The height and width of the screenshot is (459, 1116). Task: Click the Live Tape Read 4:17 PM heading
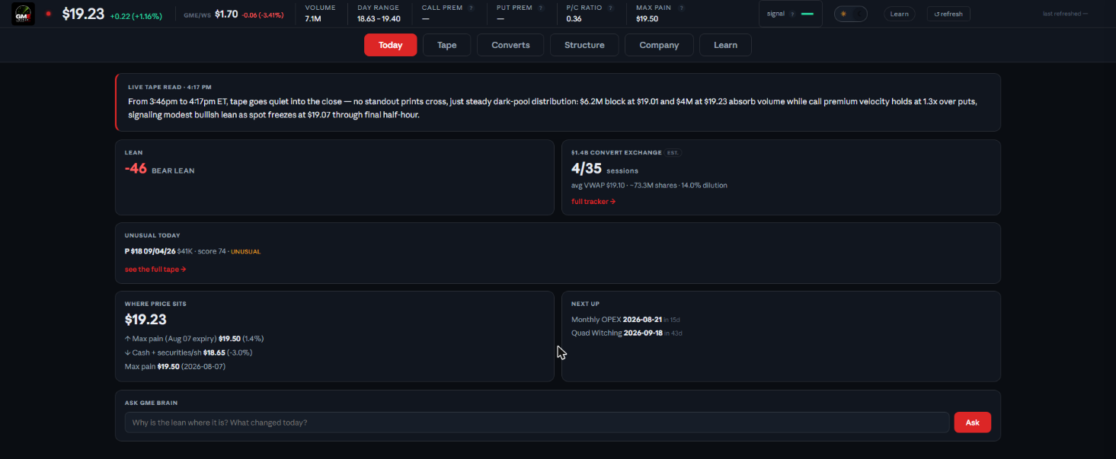(x=170, y=87)
